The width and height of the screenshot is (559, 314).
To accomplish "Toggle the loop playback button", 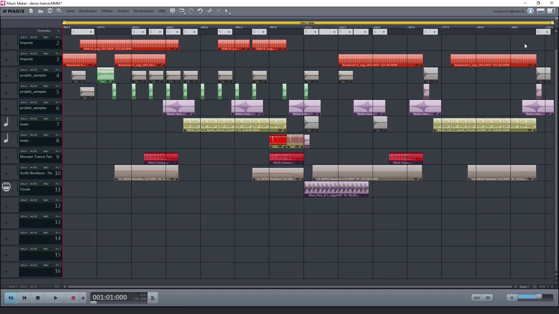I will (x=11, y=298).
